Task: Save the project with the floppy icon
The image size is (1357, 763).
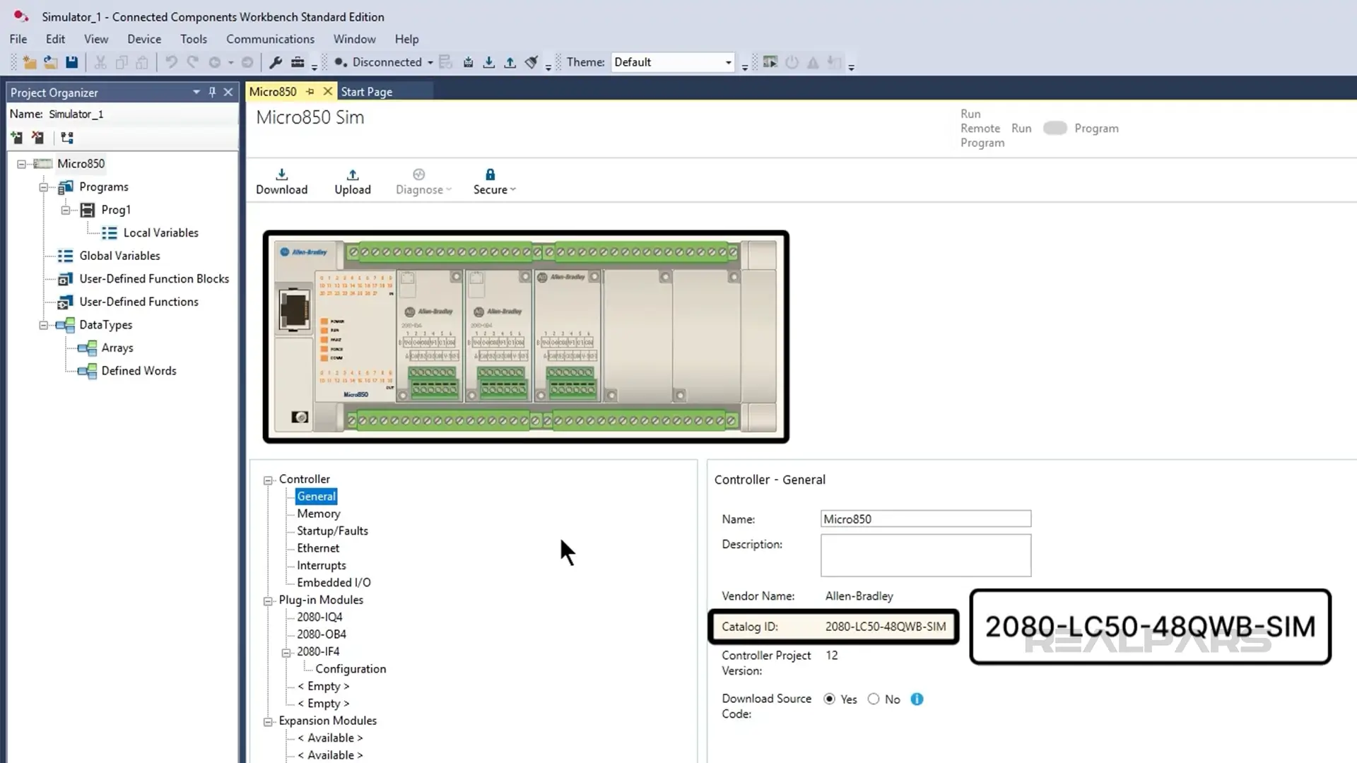Action: tap(71, 62)
